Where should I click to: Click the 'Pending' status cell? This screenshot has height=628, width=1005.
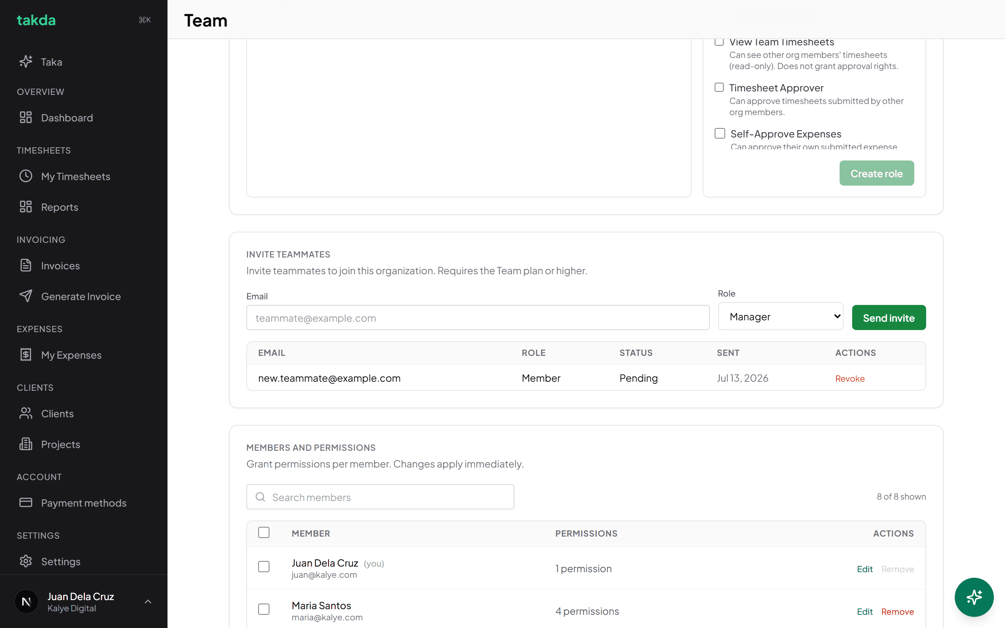[638, 378]
